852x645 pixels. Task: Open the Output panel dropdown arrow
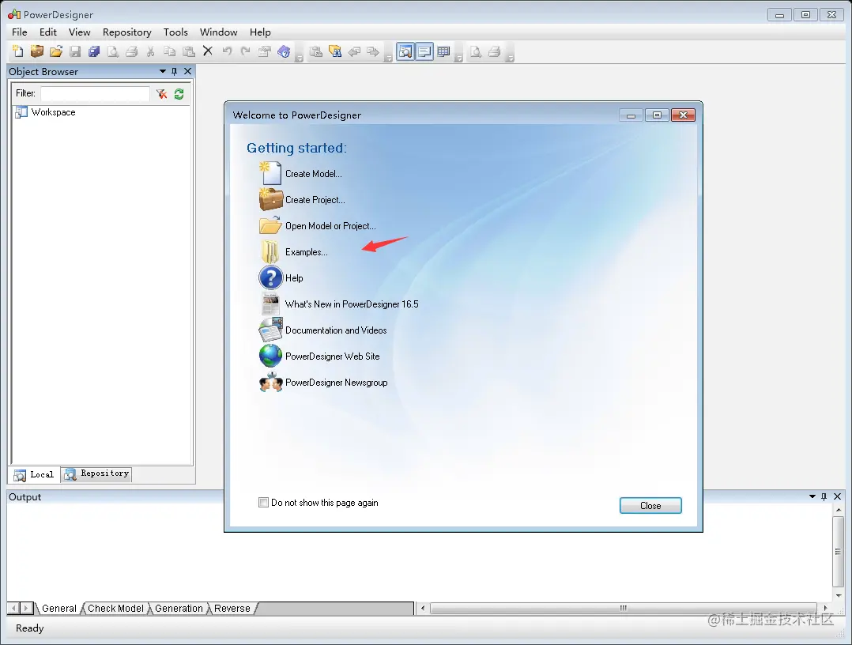(x=812, y=496)
